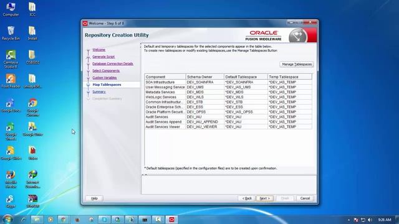Viewport: 399px width, 224px height.
Task: Select the Audit Services Viewer cell
Action: coord(165,127)
